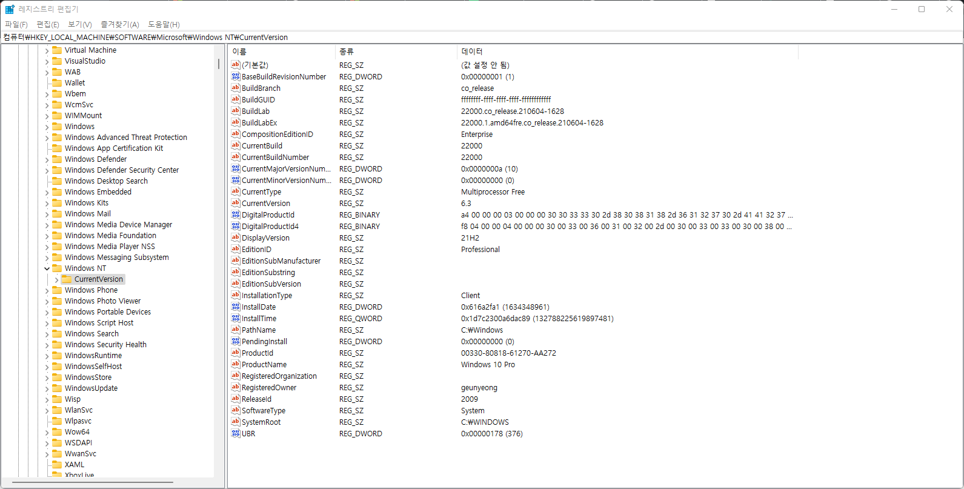Click the string icon for BuildBranch
This screenshot has width=964, height=489.
pyautogui.click(x=236, y=88)
